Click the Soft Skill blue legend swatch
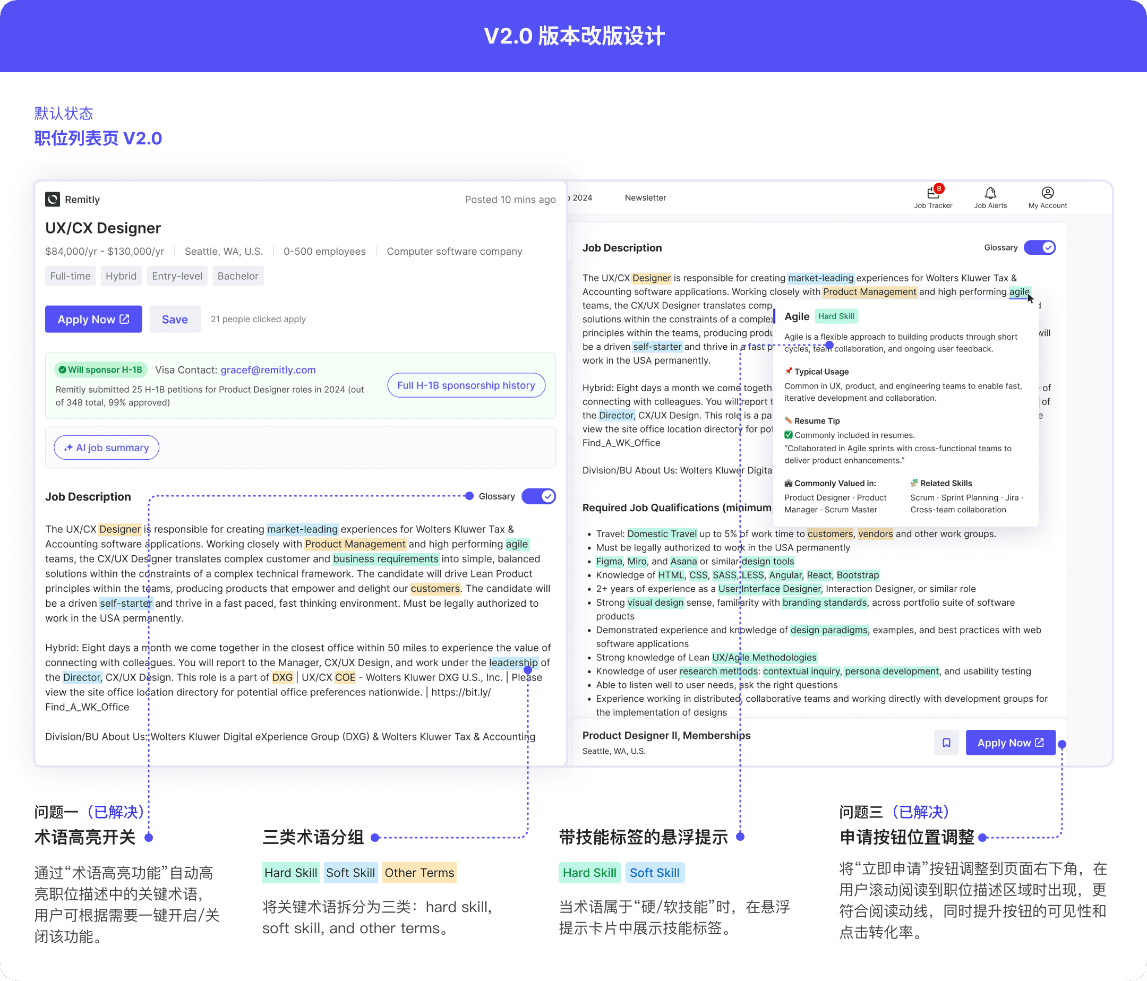1147x981 pixels. coord(350,873)
